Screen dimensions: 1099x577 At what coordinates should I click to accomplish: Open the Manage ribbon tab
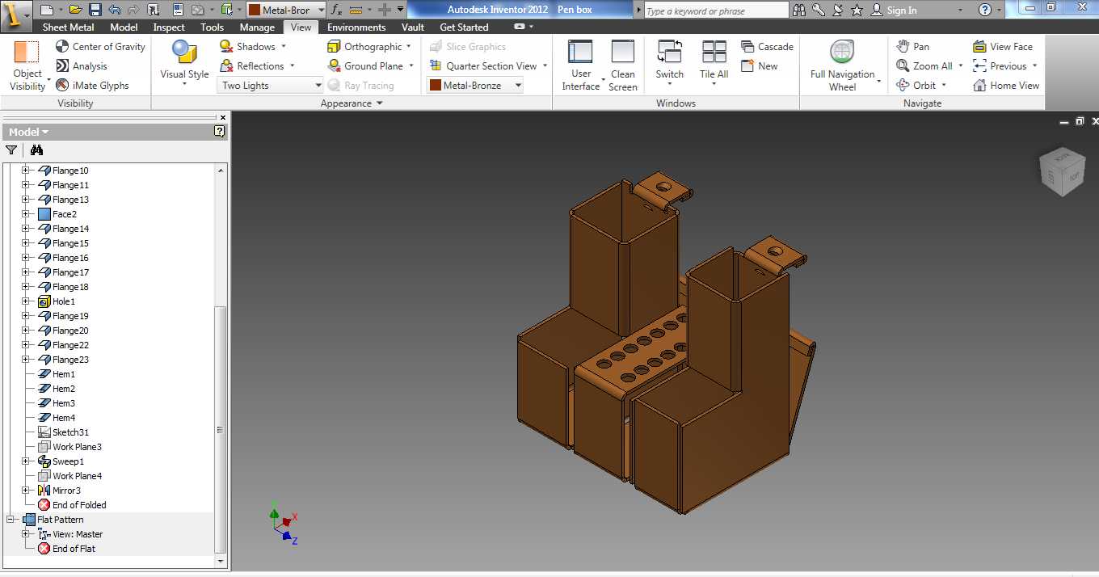tap(257, 27)
